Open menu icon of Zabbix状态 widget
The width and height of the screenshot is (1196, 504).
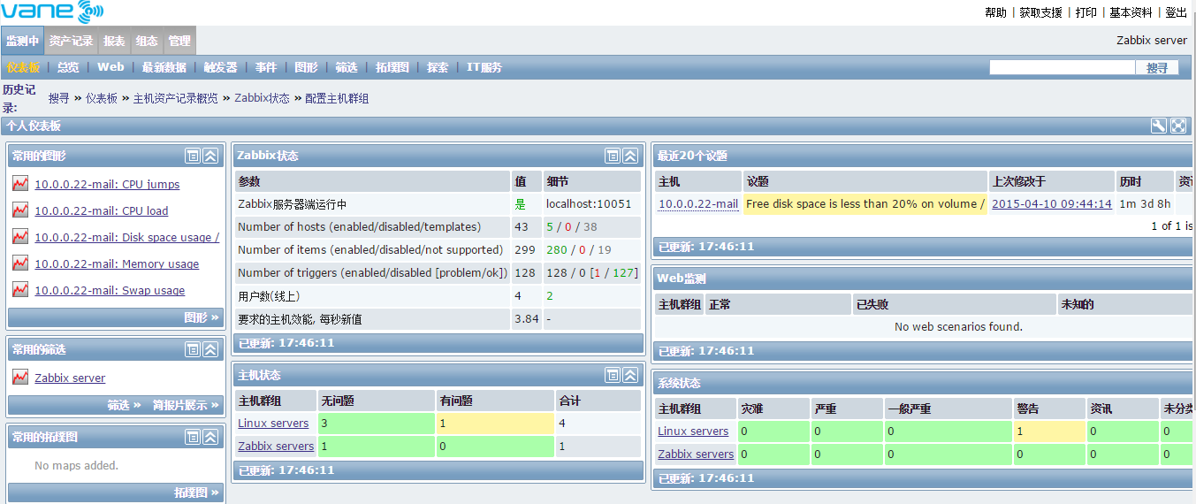(613, 156)
